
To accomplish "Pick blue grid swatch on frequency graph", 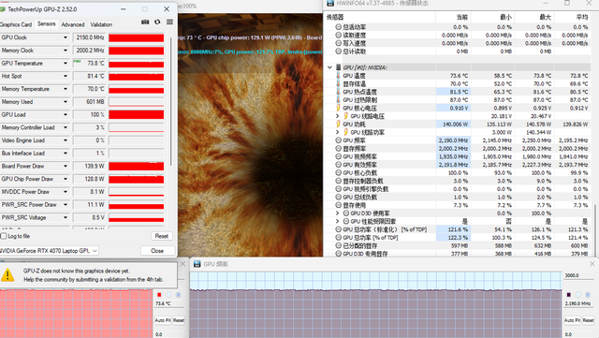I will (x=588, y=295).
